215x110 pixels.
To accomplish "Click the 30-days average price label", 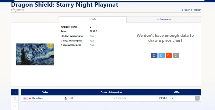I will tap(72, 36).
